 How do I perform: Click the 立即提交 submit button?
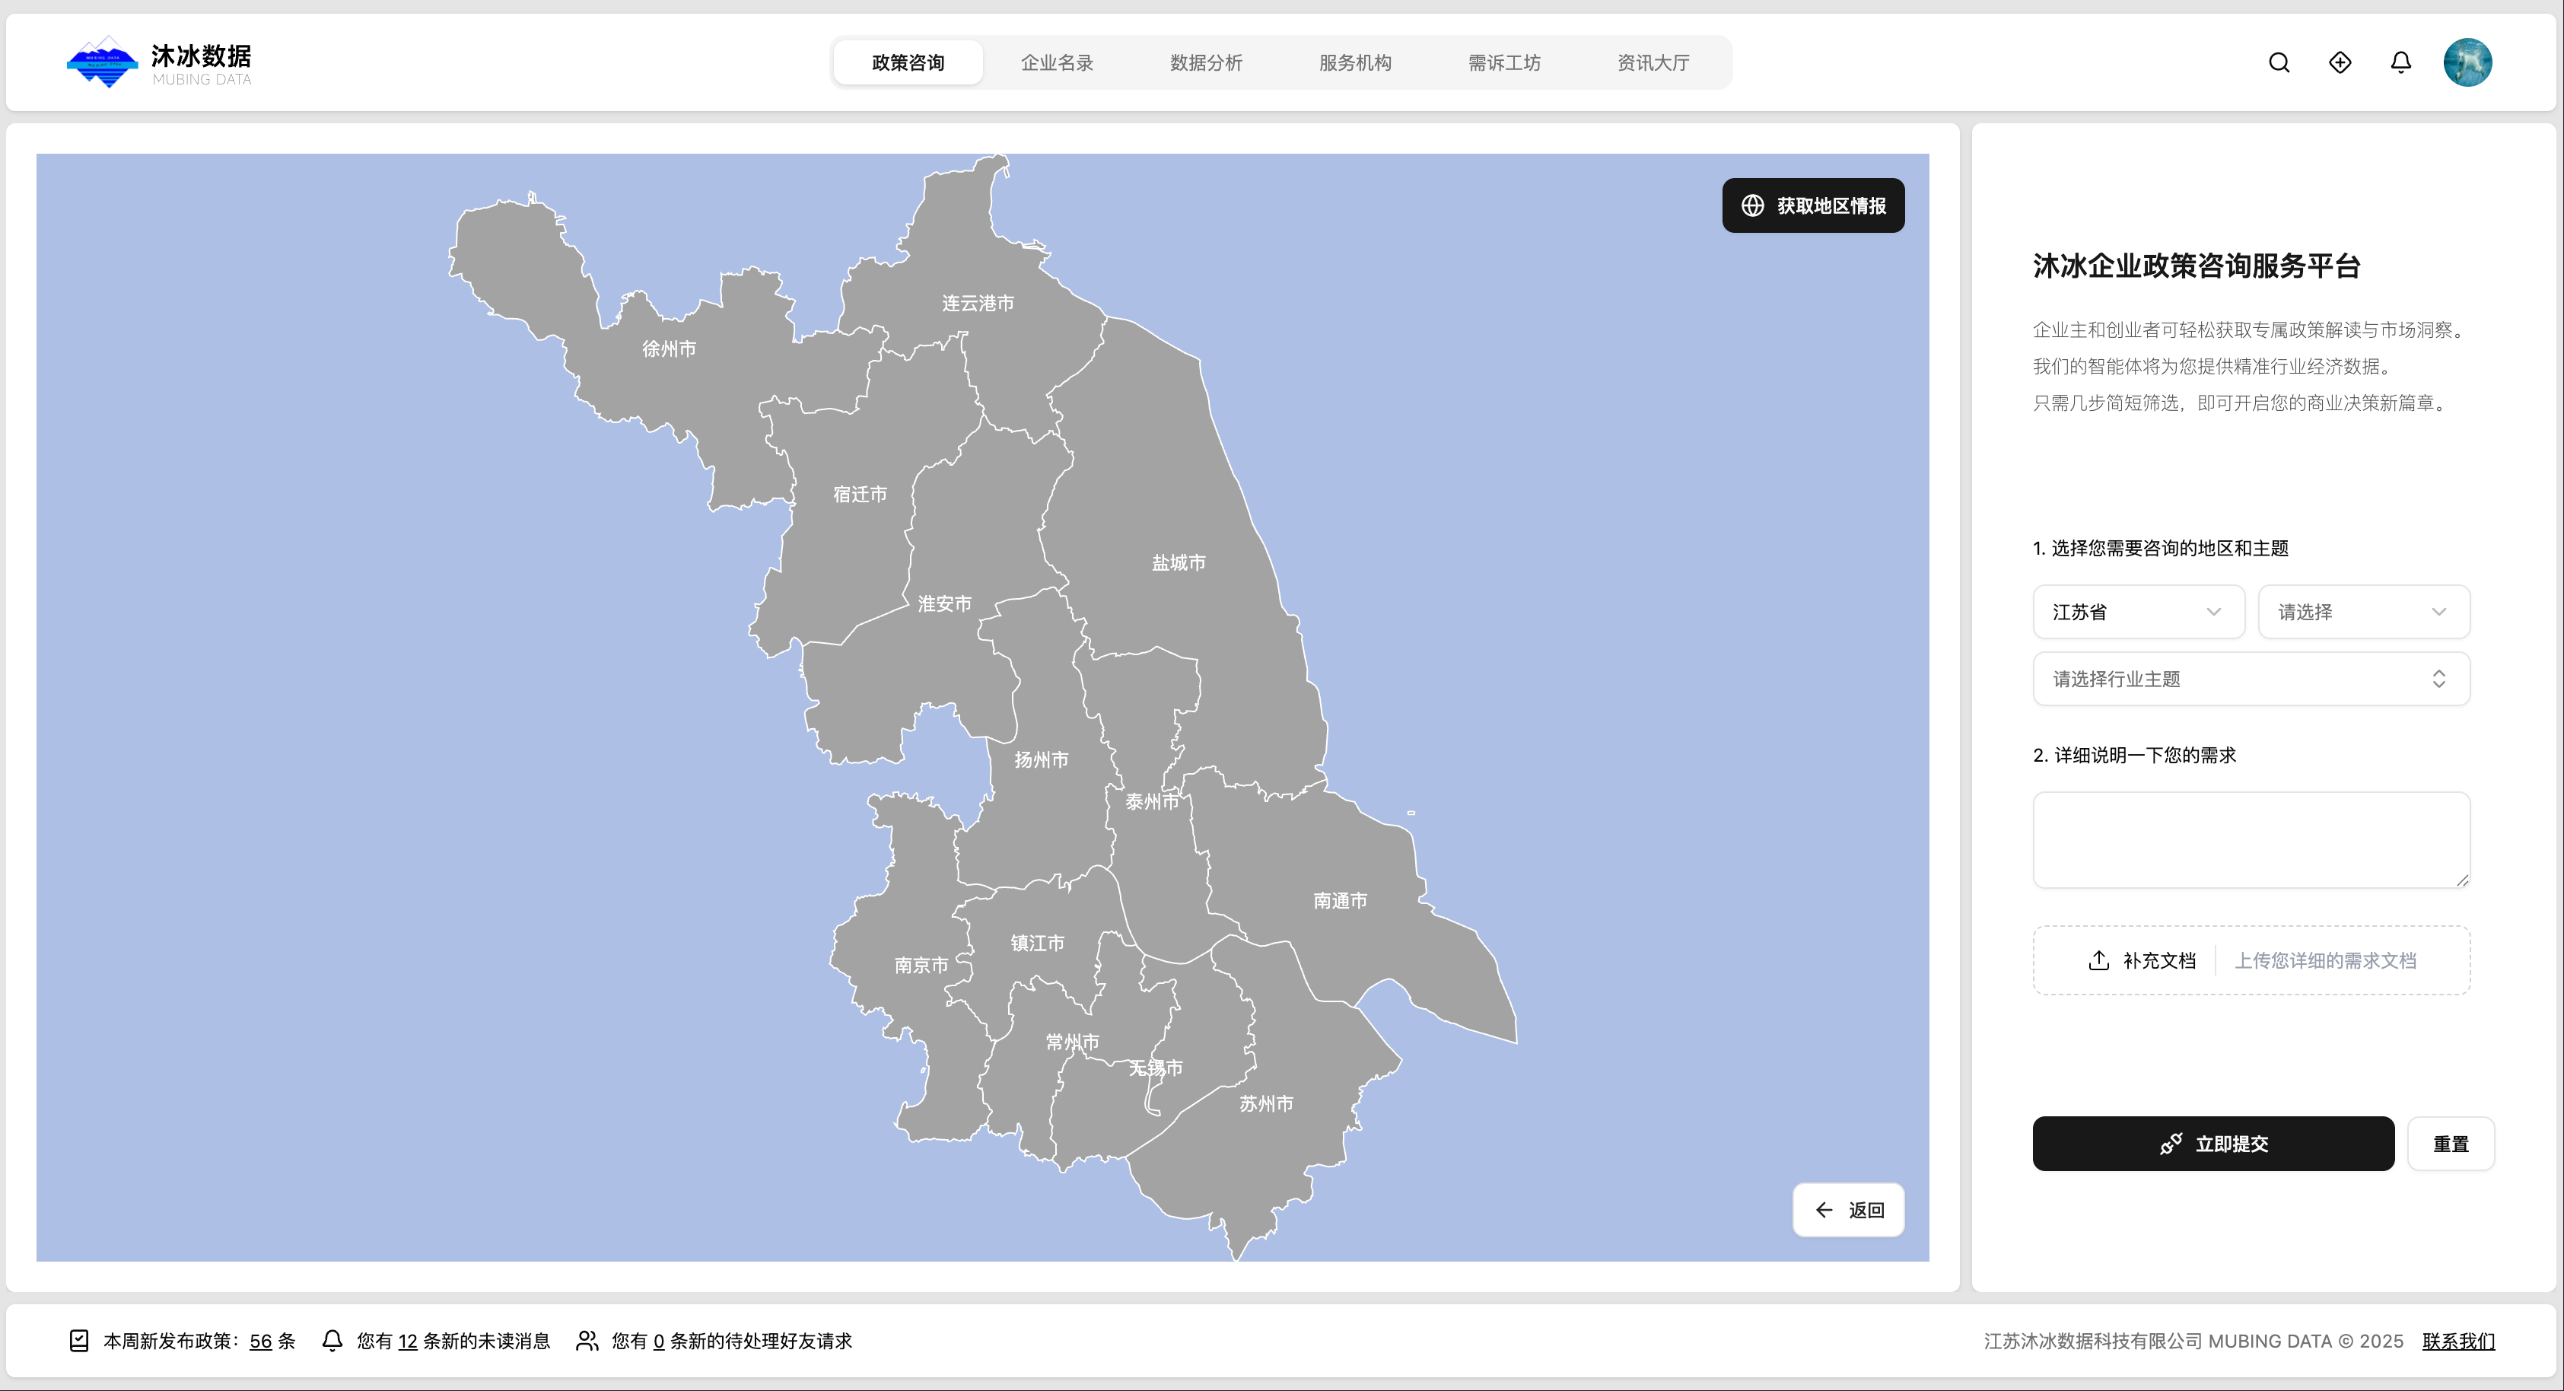(2212, 1143)
